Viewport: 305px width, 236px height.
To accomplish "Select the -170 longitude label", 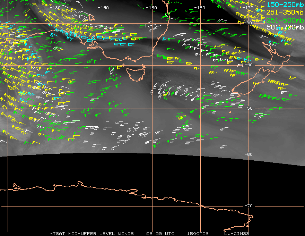I will tap(248, 7).
